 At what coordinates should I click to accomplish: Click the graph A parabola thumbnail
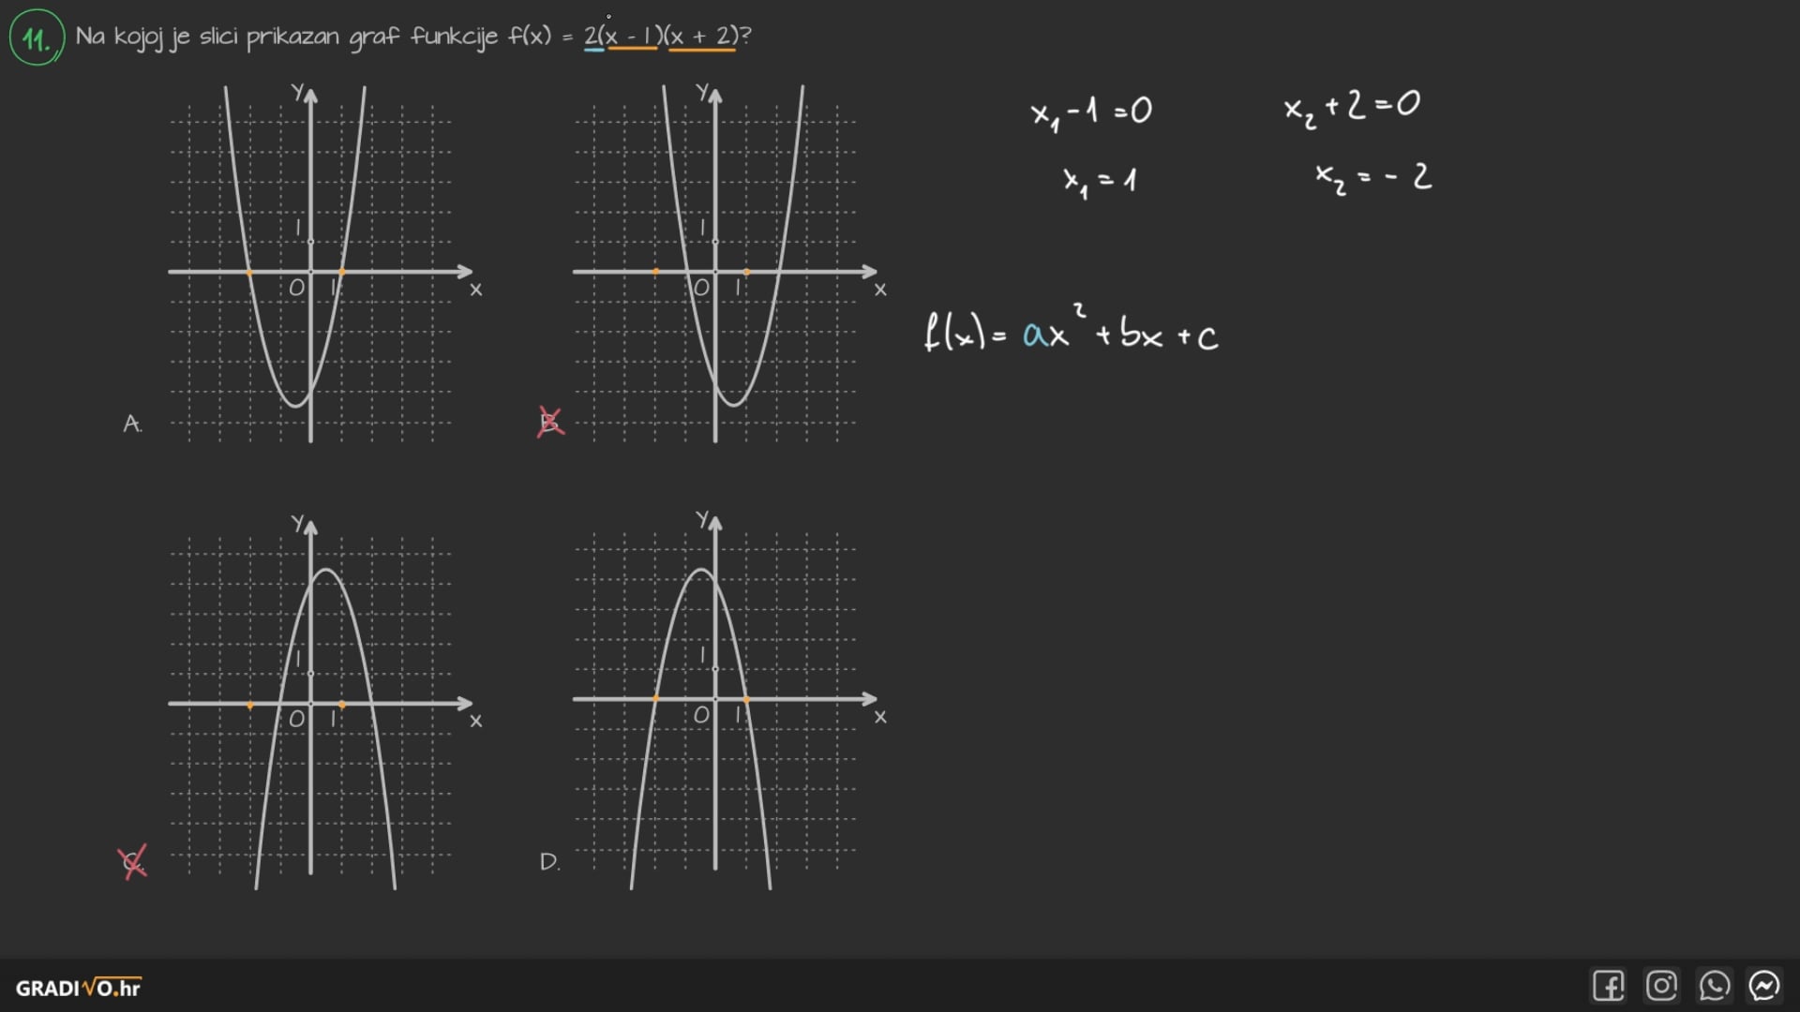(310, 262)
